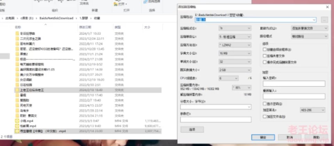Screen dimensions: 334x146
Task: Click folder icon of row dated 2023/4/15 23:57
Action: pos(17,105)
